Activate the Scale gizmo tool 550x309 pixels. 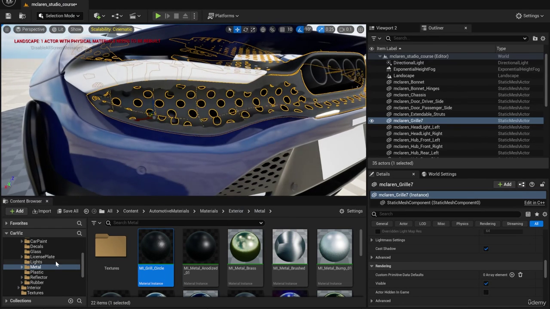coord(253,30)
